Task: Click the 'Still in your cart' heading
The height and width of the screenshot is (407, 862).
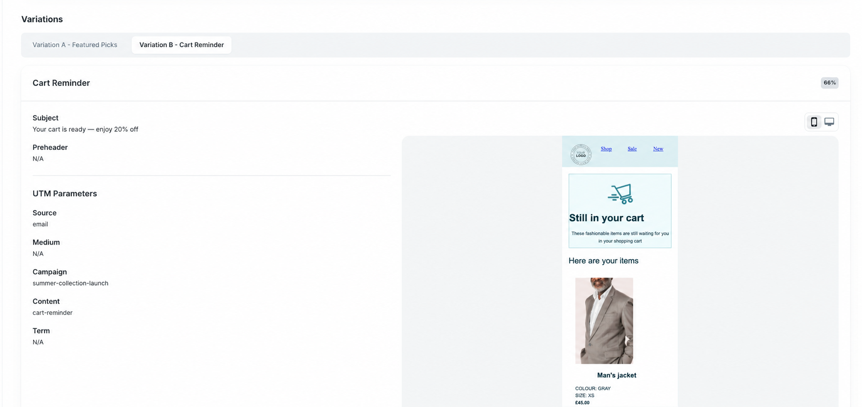Action: click(606, 218)
